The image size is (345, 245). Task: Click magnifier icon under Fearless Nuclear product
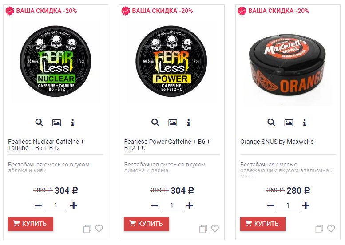tap(39, 122)
